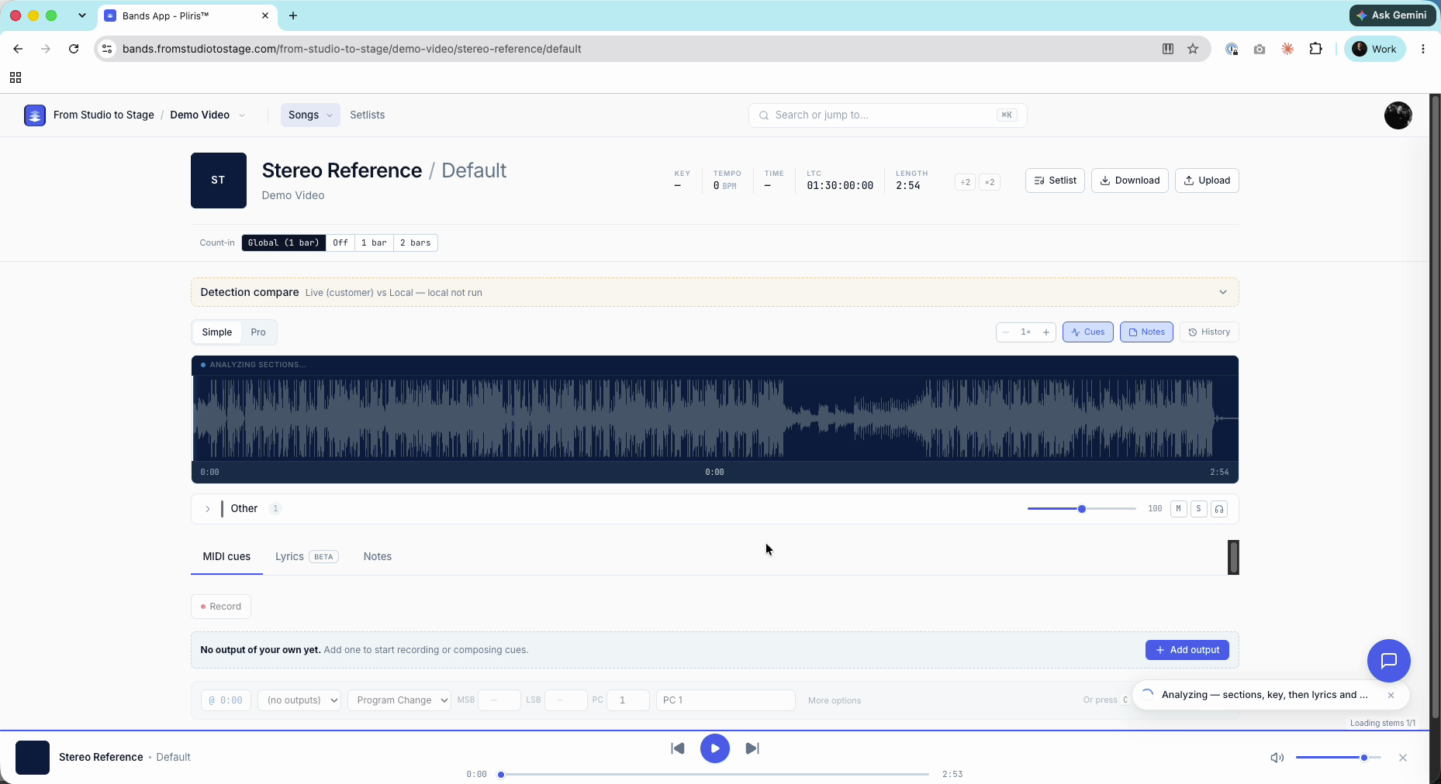This screenshot has width=1441, height=784.
Task: Open a new browser tab
Action: (293, 15)
